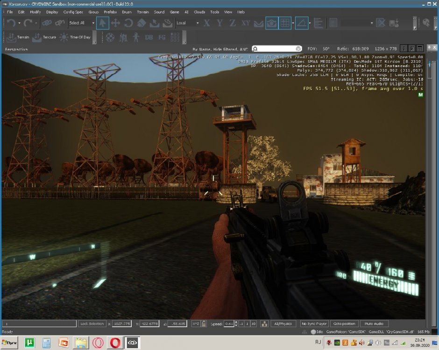
Task: Expand the second toolbar overflow arrow after grid icon
Action: [x=184, y=42]
